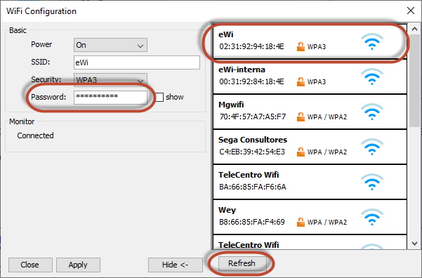422x278 pixels.
Task: Click the lock icon on the Wey row
Action: click(301, 222)
